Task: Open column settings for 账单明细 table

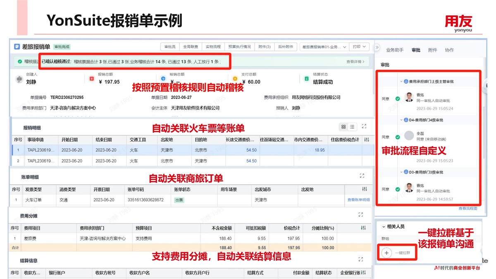Action: click(x=364, y=189)
